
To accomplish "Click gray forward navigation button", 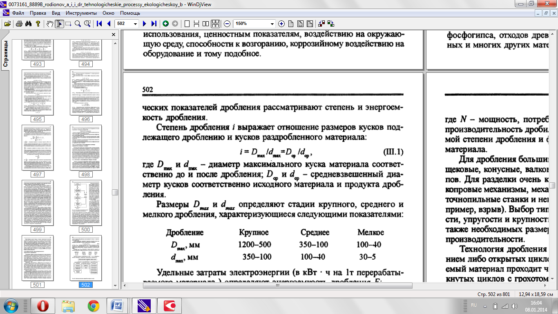I will (x=175, y=24).
